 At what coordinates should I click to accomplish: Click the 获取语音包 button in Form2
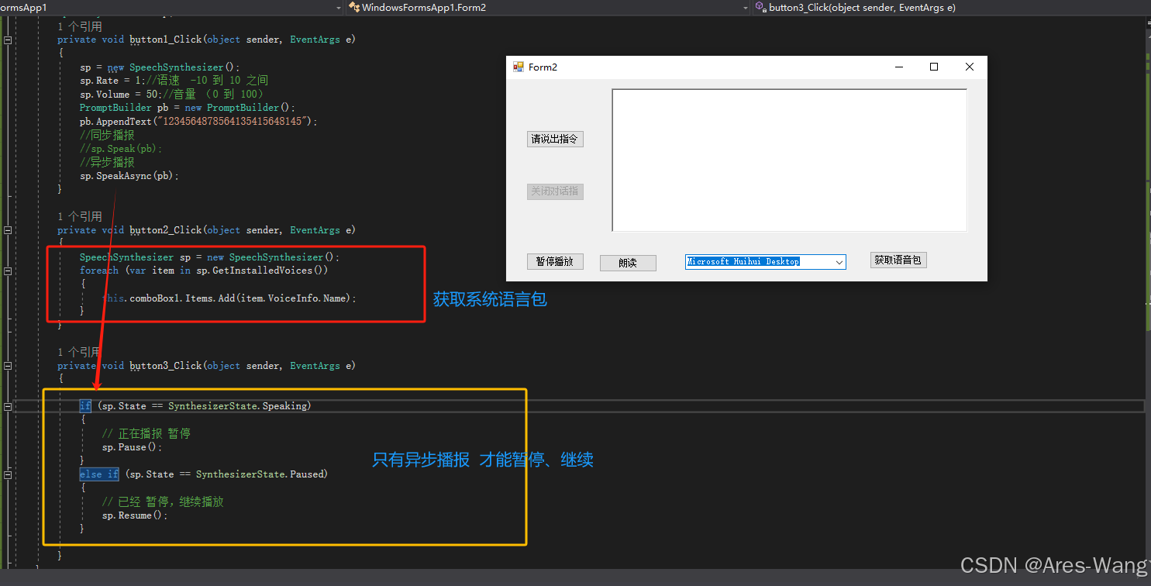pos(898,260)
